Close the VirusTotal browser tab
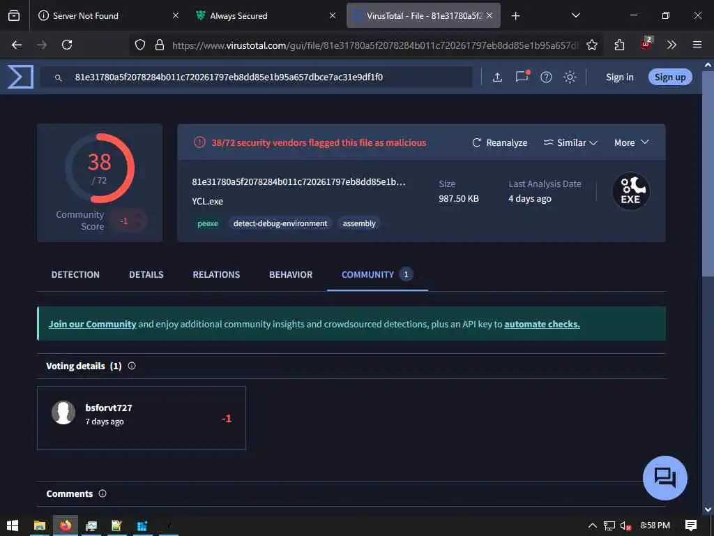Image resolution: width=714 pixels, height=536 pixels. (489, 15)
